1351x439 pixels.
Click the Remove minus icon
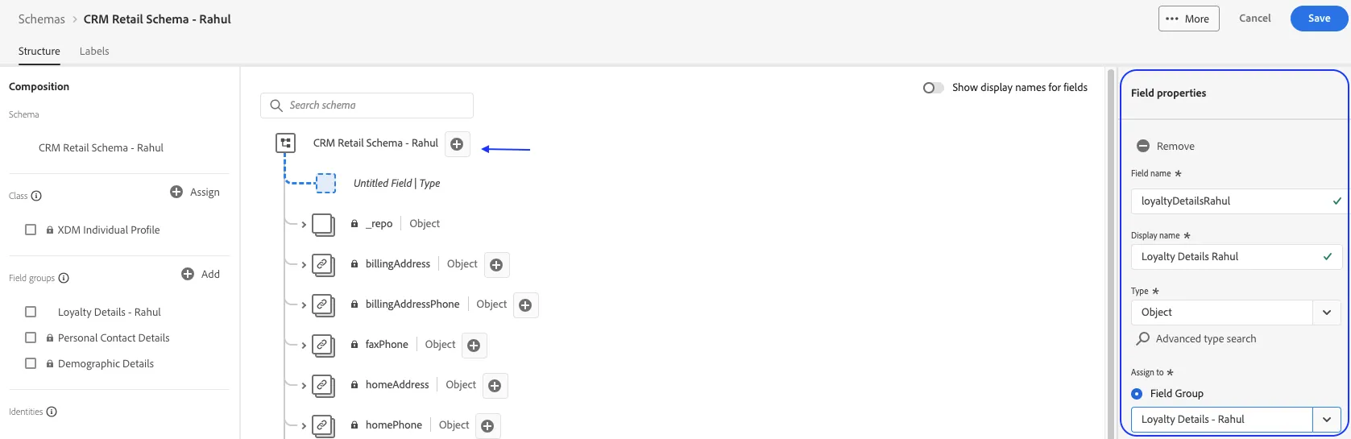(1143, 146)
